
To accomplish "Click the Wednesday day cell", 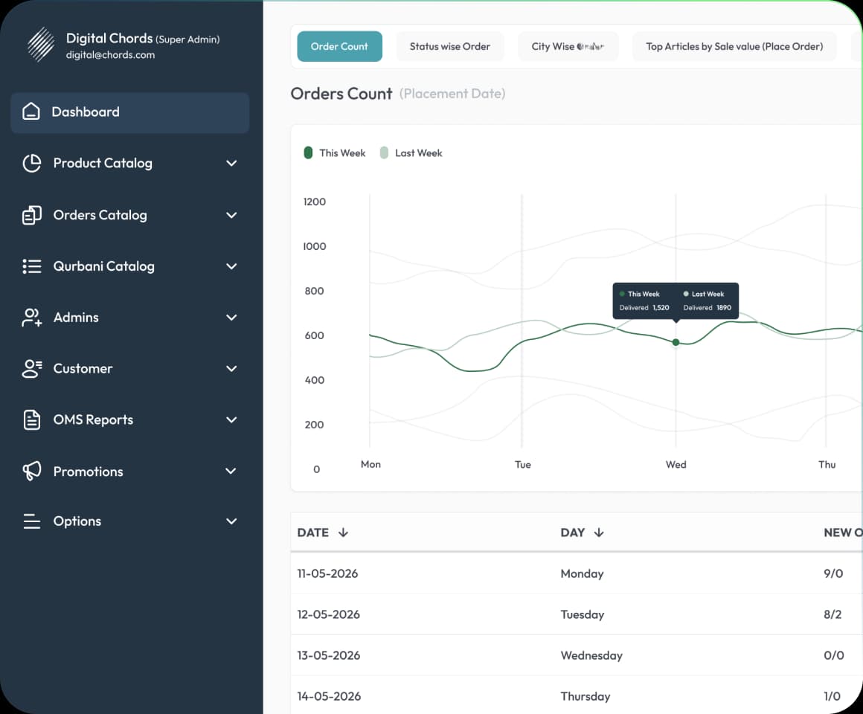I will [x=591, y=655].
